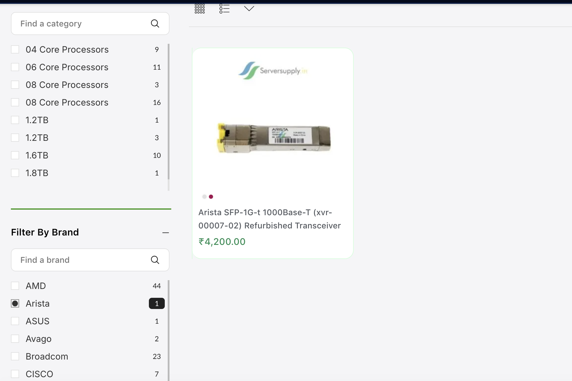This screenshot has height=381, width=572.
Task: Uncheck the Arista brand filter
Action: click(15, 303)
